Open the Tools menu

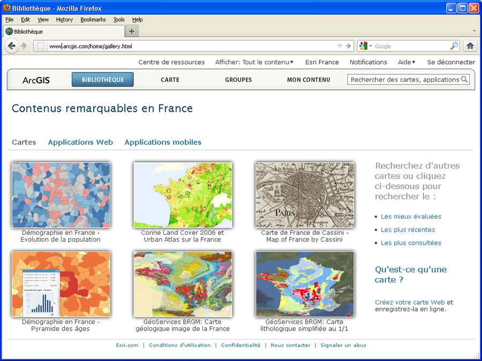(x=119, y=20)
